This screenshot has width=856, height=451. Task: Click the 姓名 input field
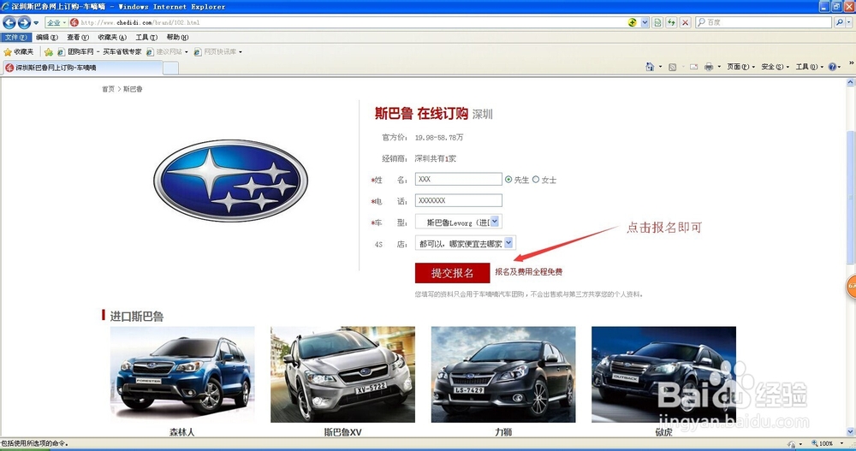pos(458,179)
